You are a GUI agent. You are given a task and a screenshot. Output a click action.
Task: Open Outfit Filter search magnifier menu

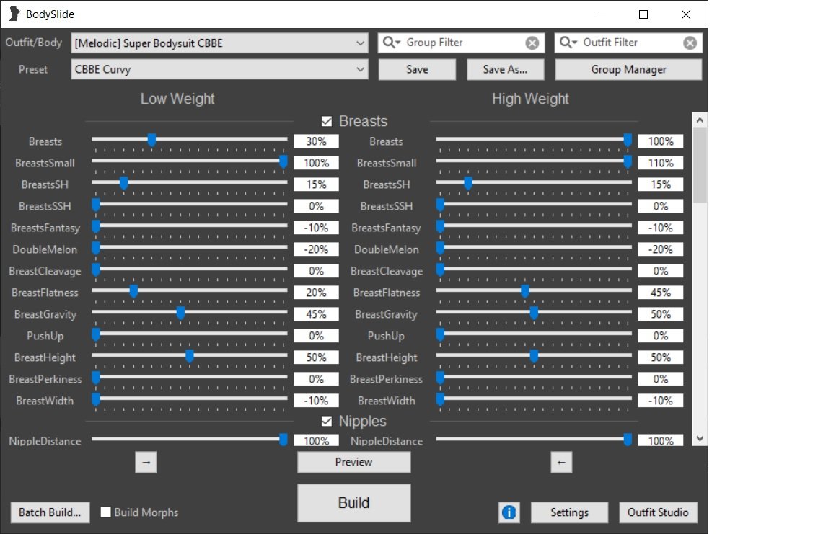(568, 43)
